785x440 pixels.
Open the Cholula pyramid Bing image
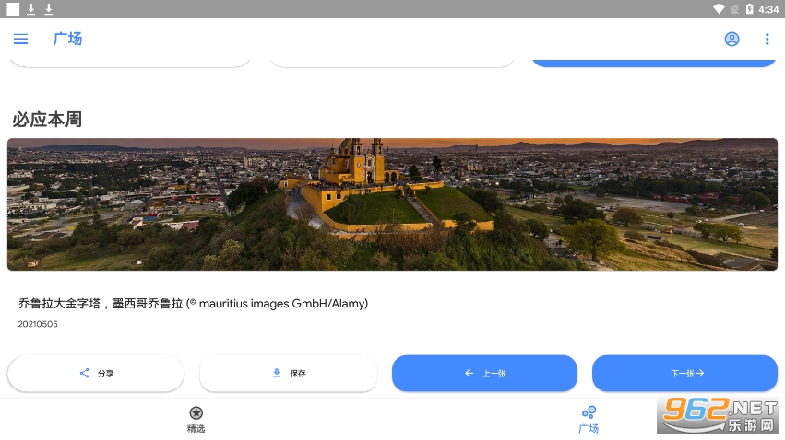[x=392, y=204]
